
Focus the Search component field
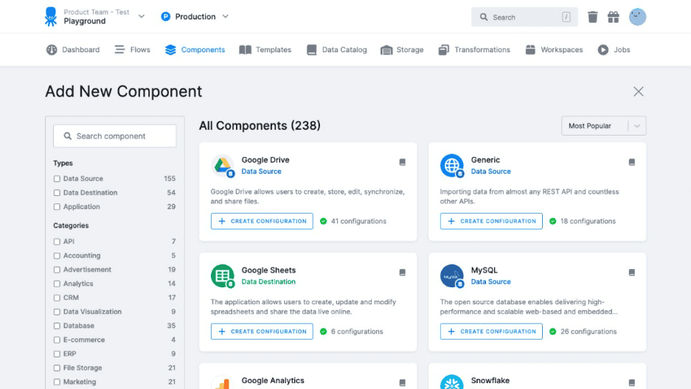coord(114,136)
